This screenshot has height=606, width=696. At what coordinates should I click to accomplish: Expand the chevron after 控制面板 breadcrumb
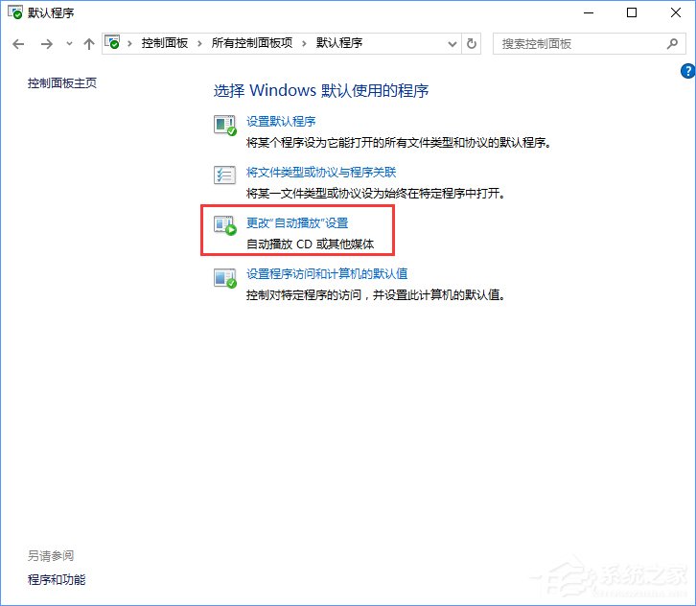tap(199, 43)
